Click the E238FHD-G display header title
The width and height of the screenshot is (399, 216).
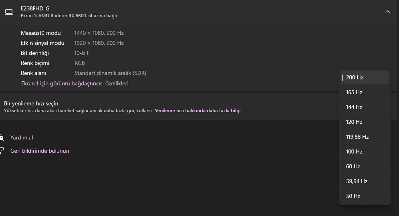pos(35,8)
